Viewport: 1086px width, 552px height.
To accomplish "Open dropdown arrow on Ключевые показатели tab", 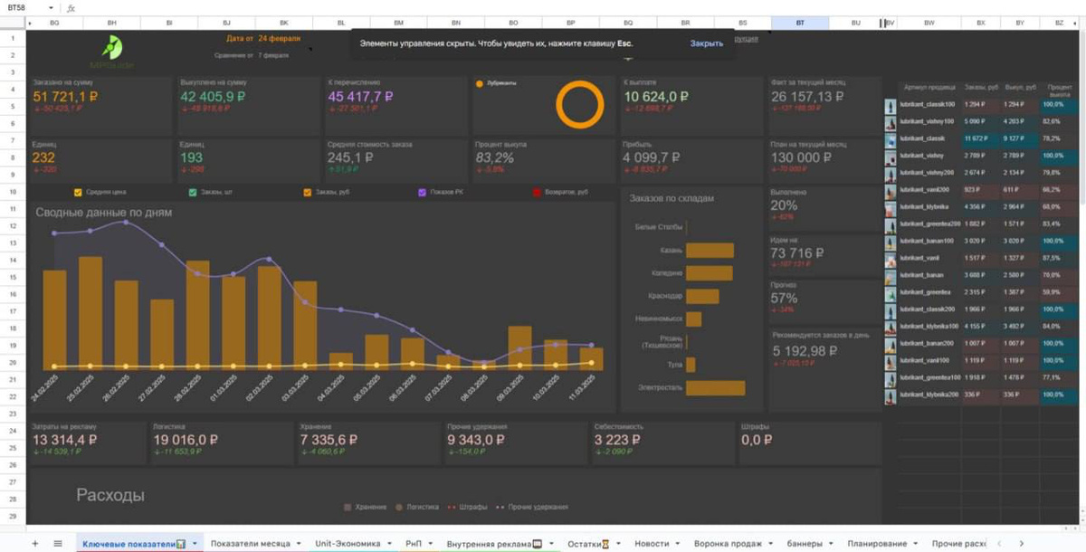I will click(195, 544).
